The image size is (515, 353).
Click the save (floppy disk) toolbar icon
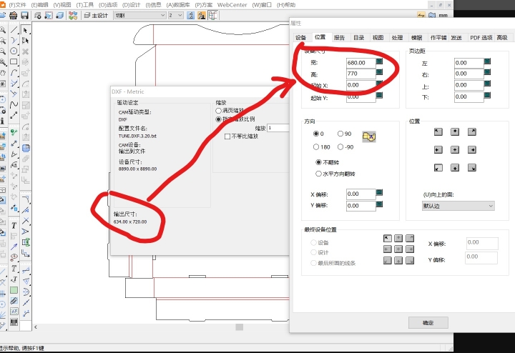click(26, 15)
